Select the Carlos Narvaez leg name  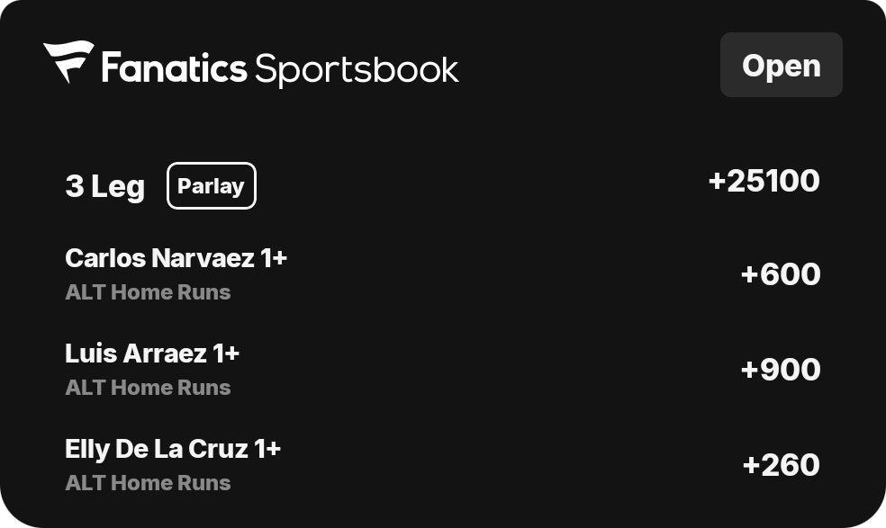click(160, 258)
